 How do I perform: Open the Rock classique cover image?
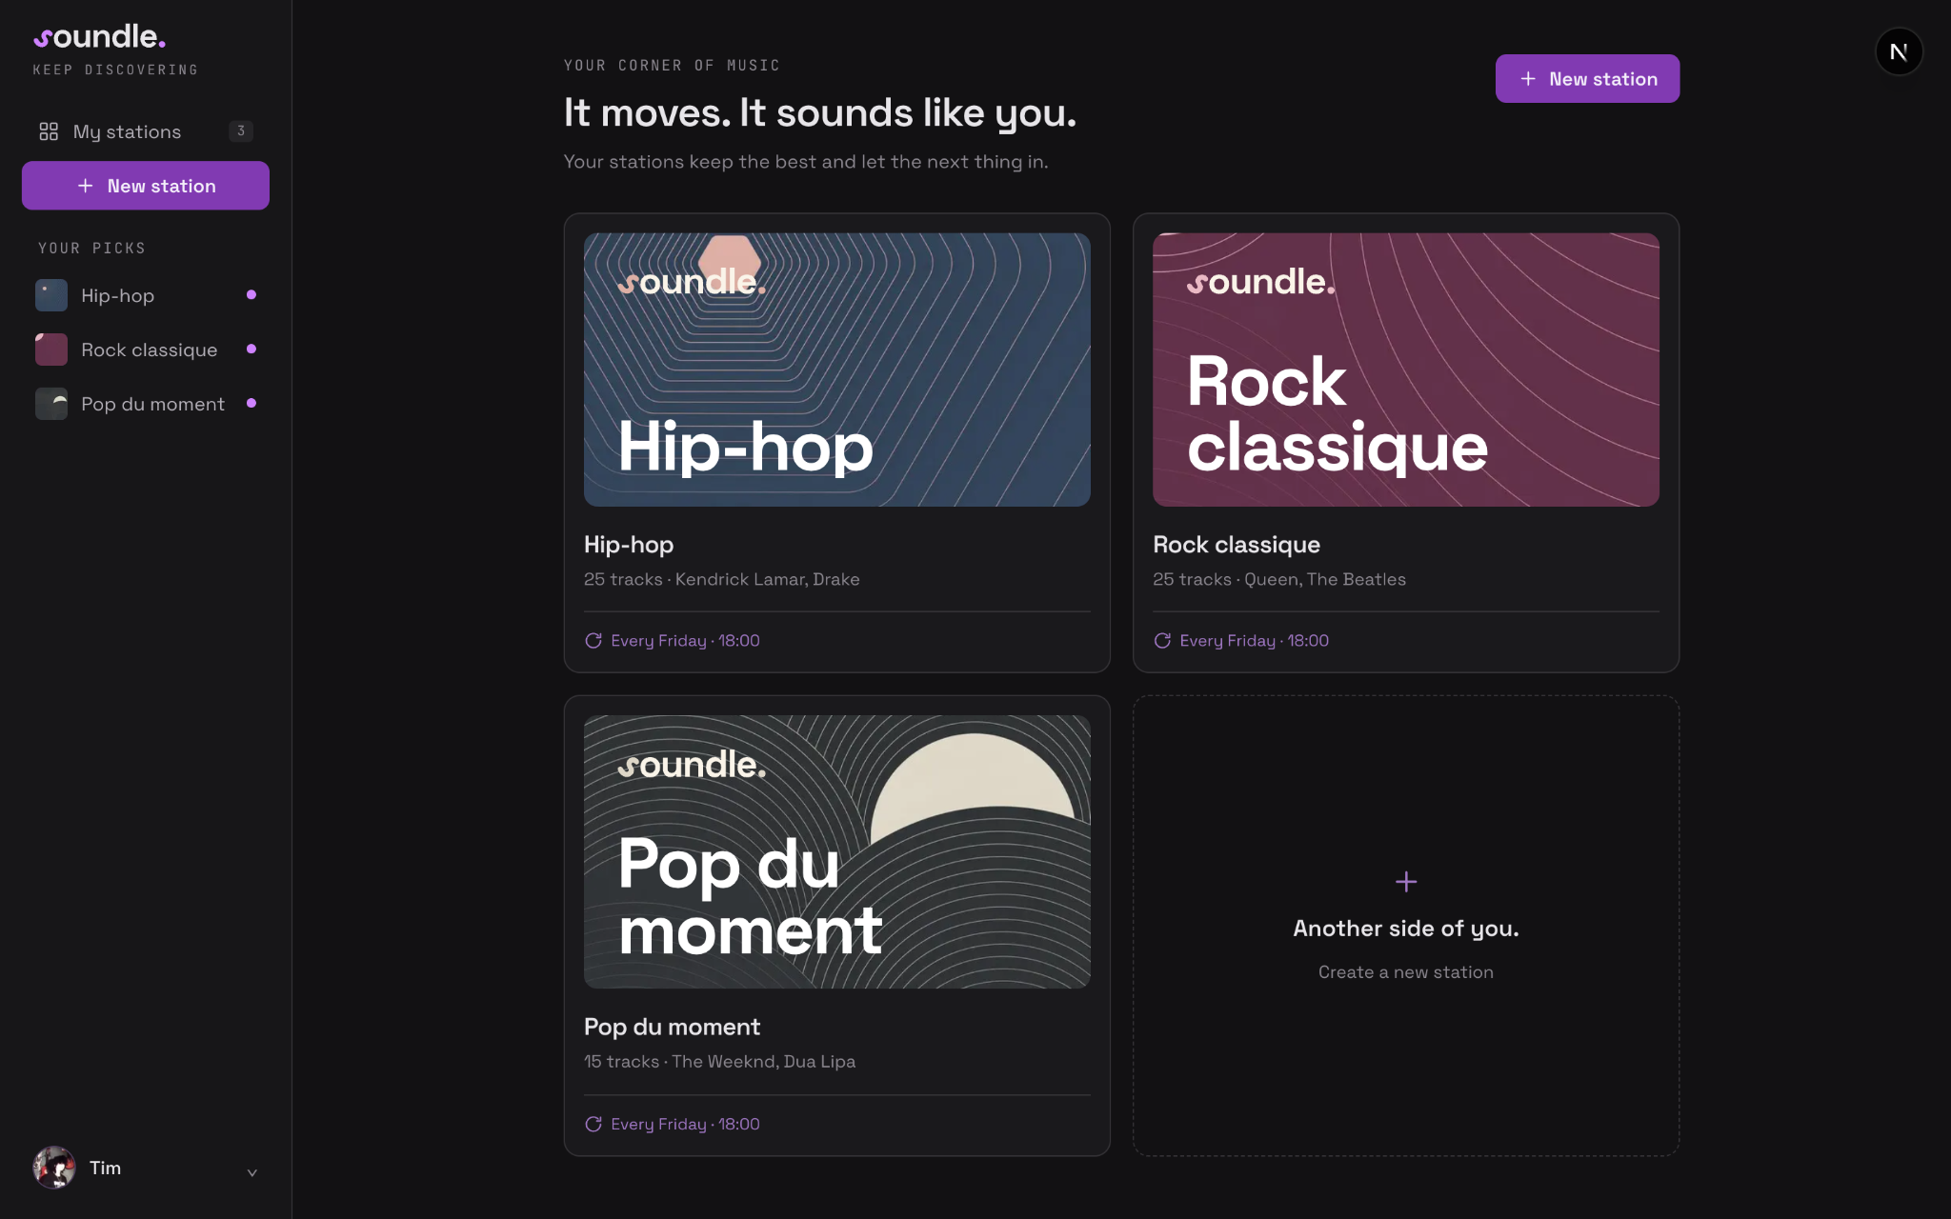point(1406,370)
